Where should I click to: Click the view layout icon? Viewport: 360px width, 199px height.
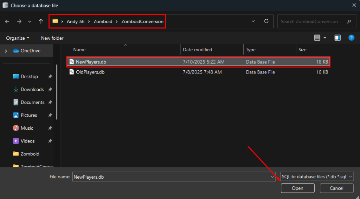[317, 38]
